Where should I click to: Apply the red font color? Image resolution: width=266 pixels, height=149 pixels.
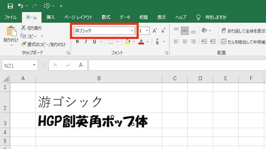click(141, 41)
